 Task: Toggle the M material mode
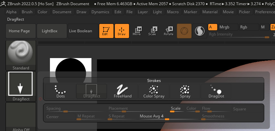coord(264,27)
